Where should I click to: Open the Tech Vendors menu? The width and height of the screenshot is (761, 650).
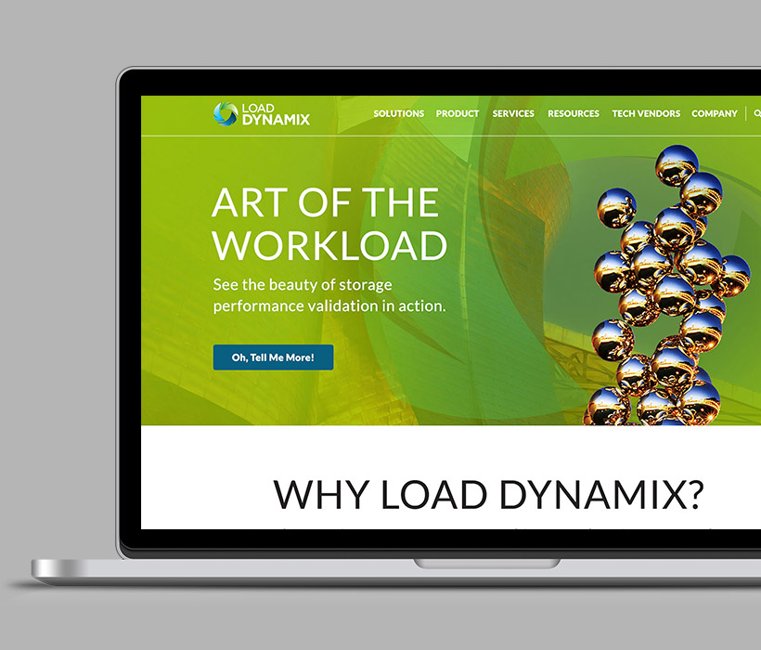[646, 113]
